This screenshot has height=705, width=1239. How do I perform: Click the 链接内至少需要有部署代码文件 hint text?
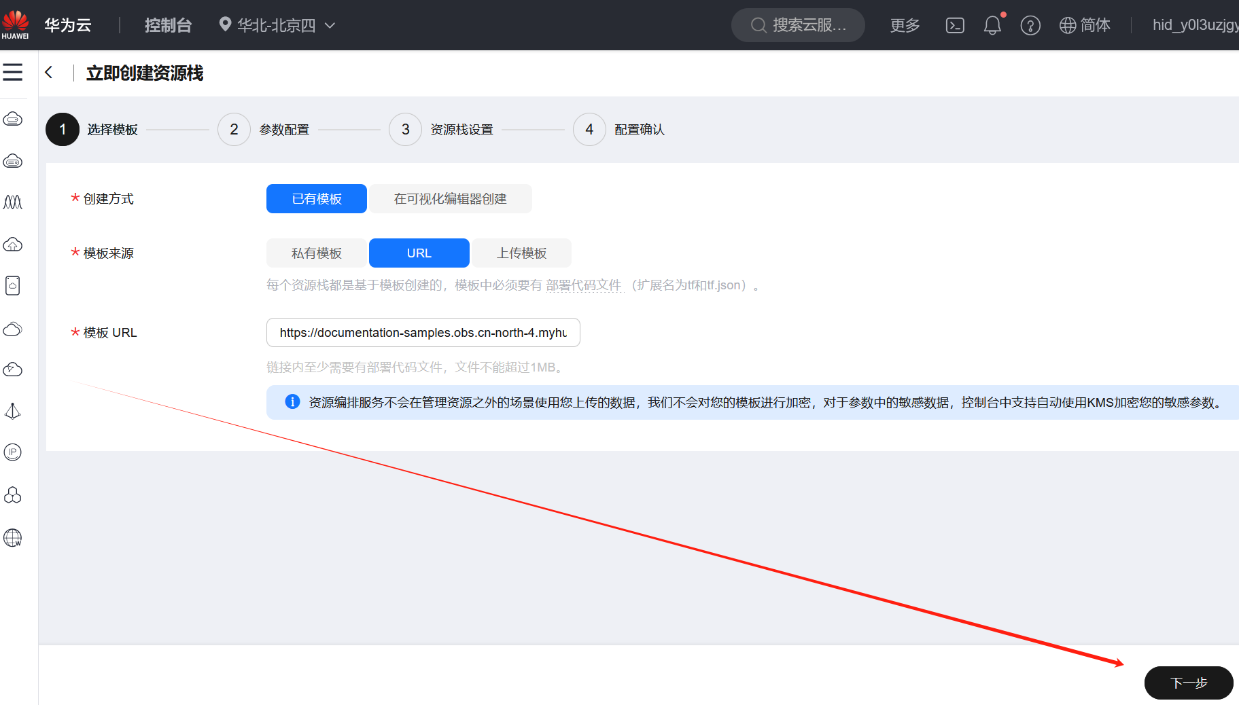click(x=416, y=367)
